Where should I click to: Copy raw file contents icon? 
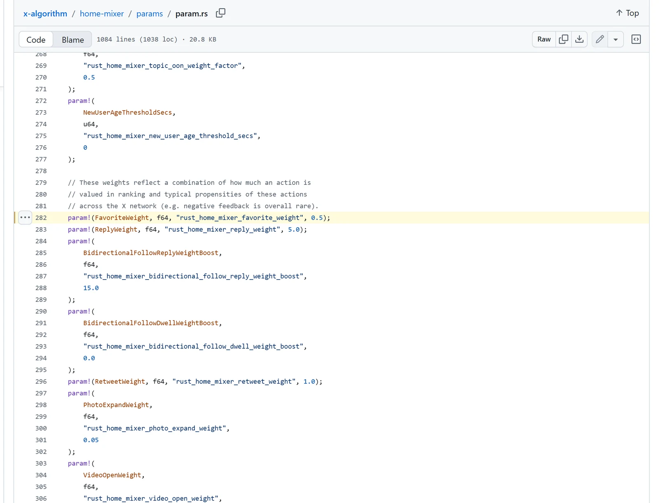pyautogui.click(x=563, y=39)
